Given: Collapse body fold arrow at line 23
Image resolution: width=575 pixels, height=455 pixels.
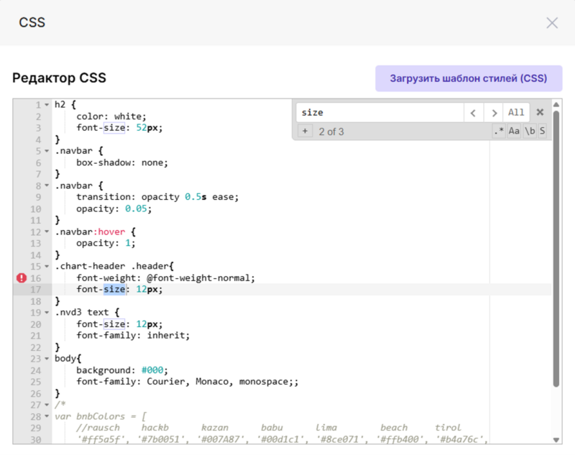Looking at the screenshot, I should click(x=47, y=359).
